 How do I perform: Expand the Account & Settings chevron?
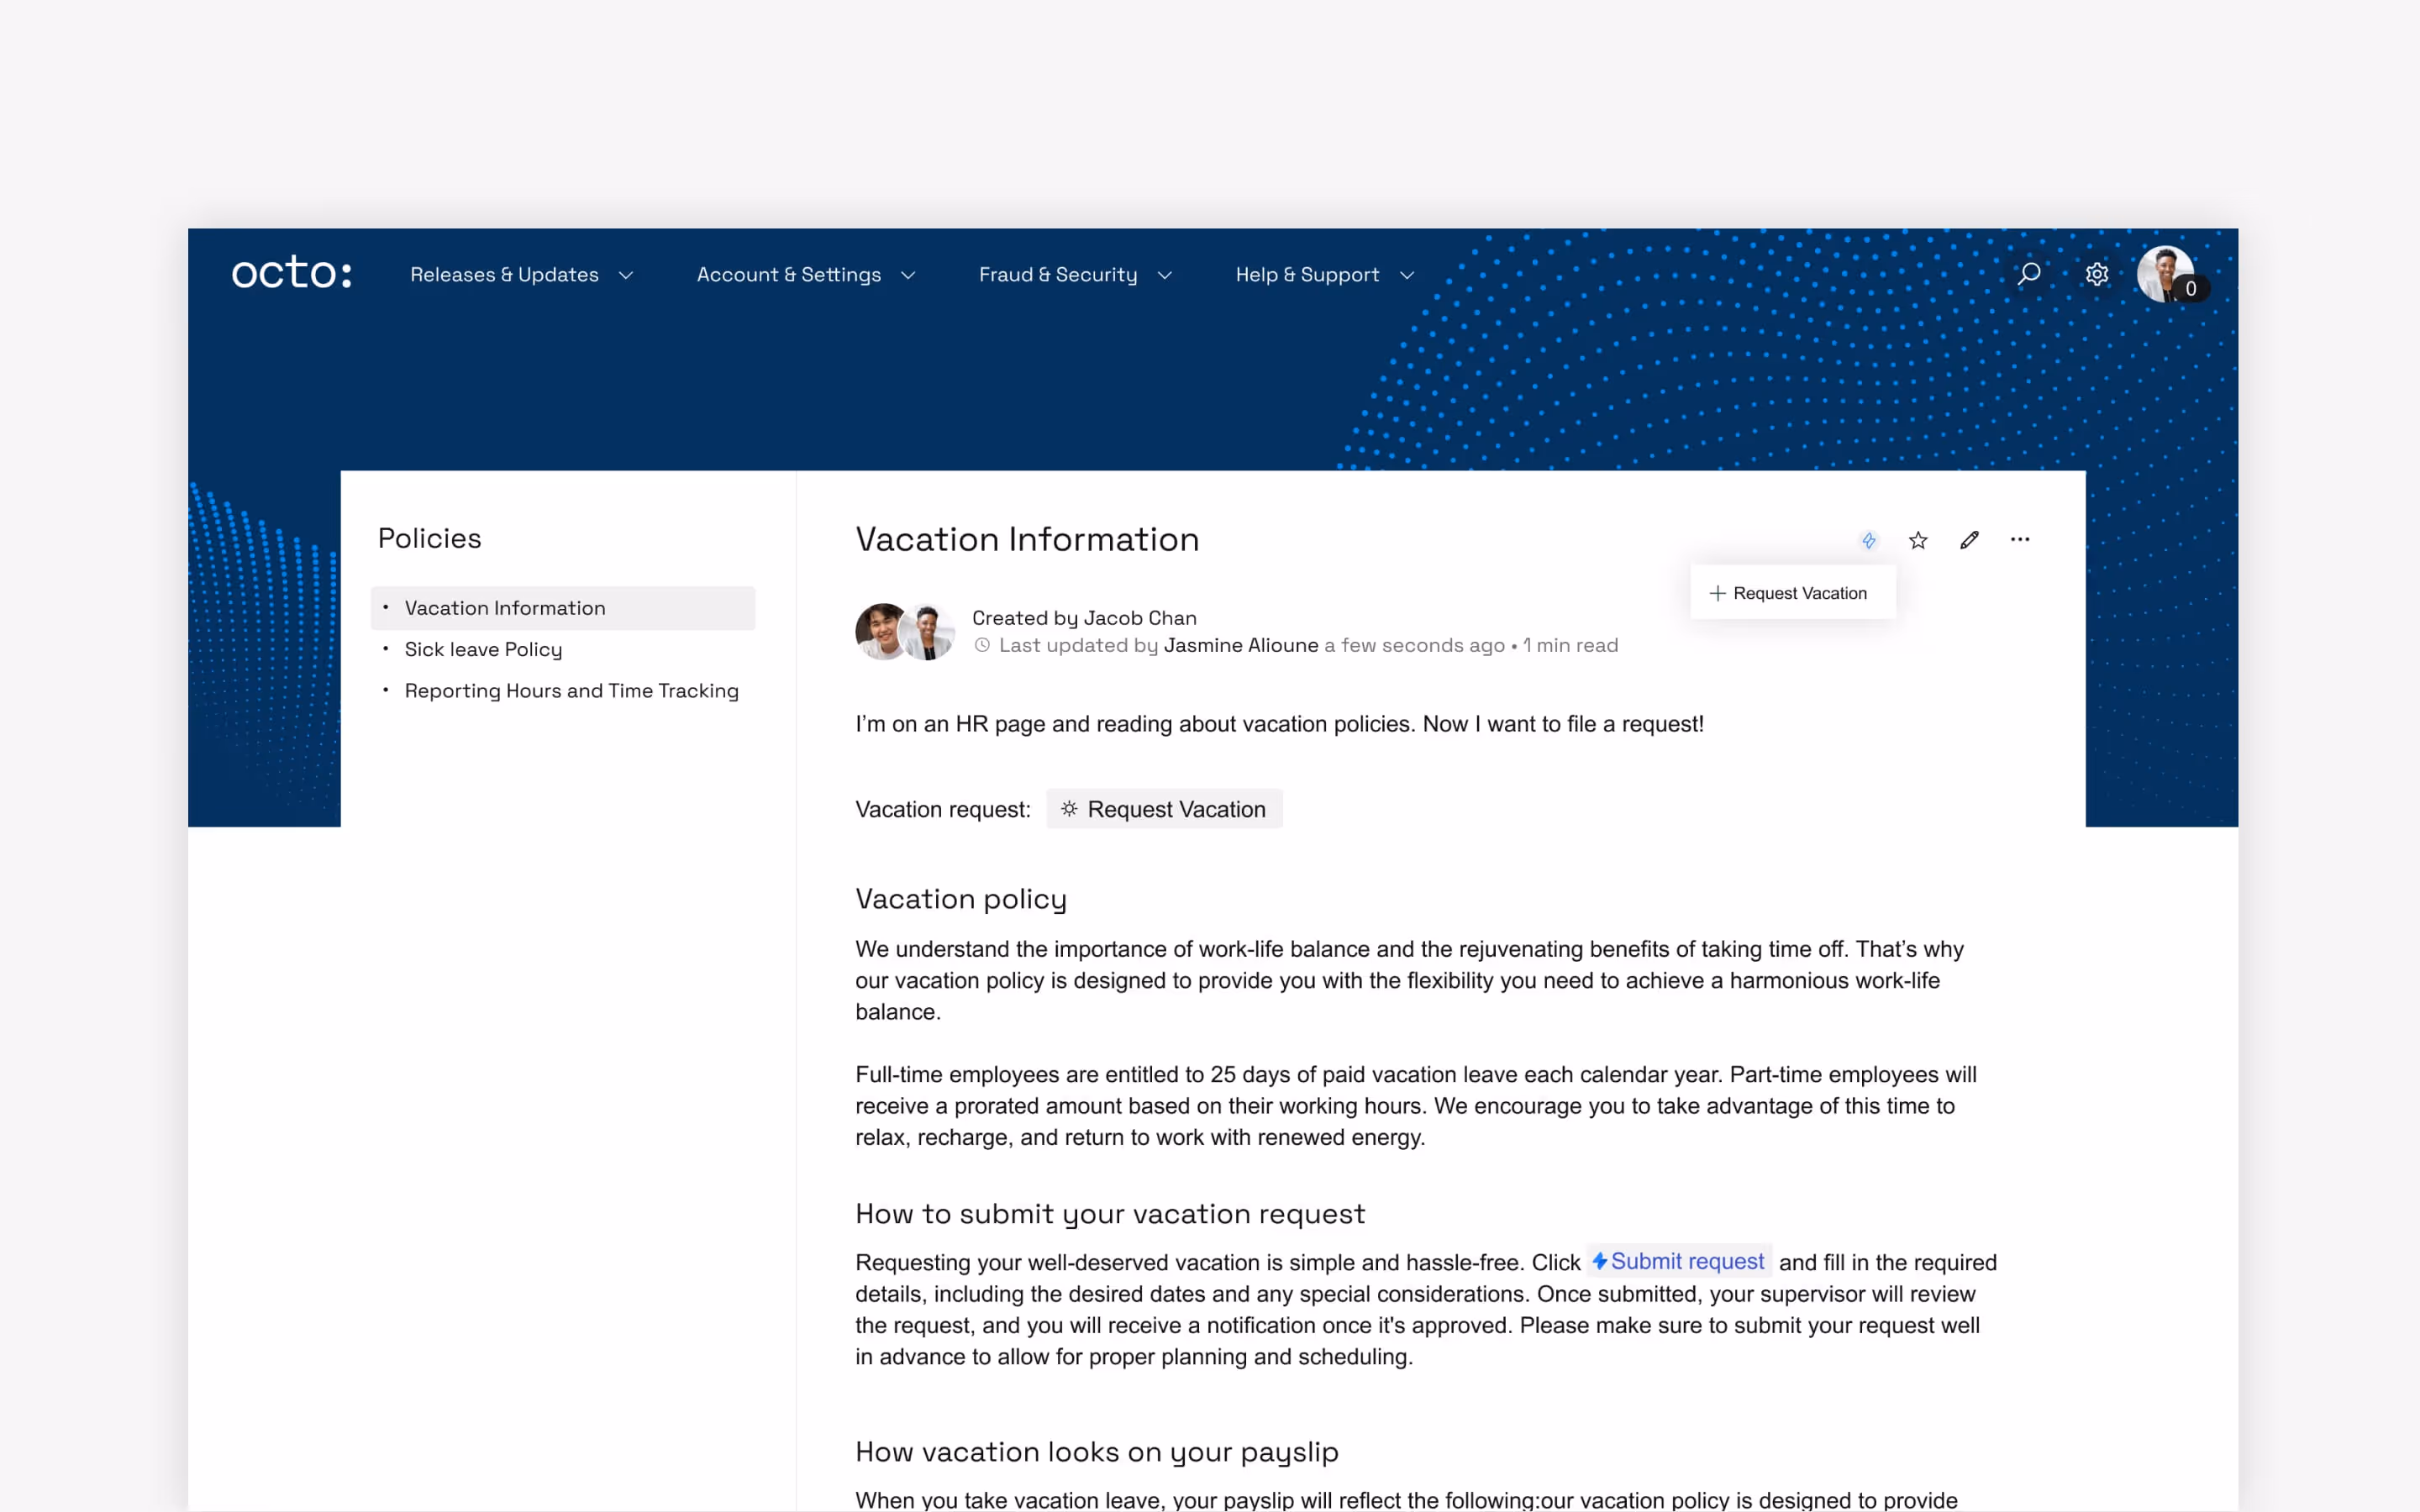[x=908, y=275]
